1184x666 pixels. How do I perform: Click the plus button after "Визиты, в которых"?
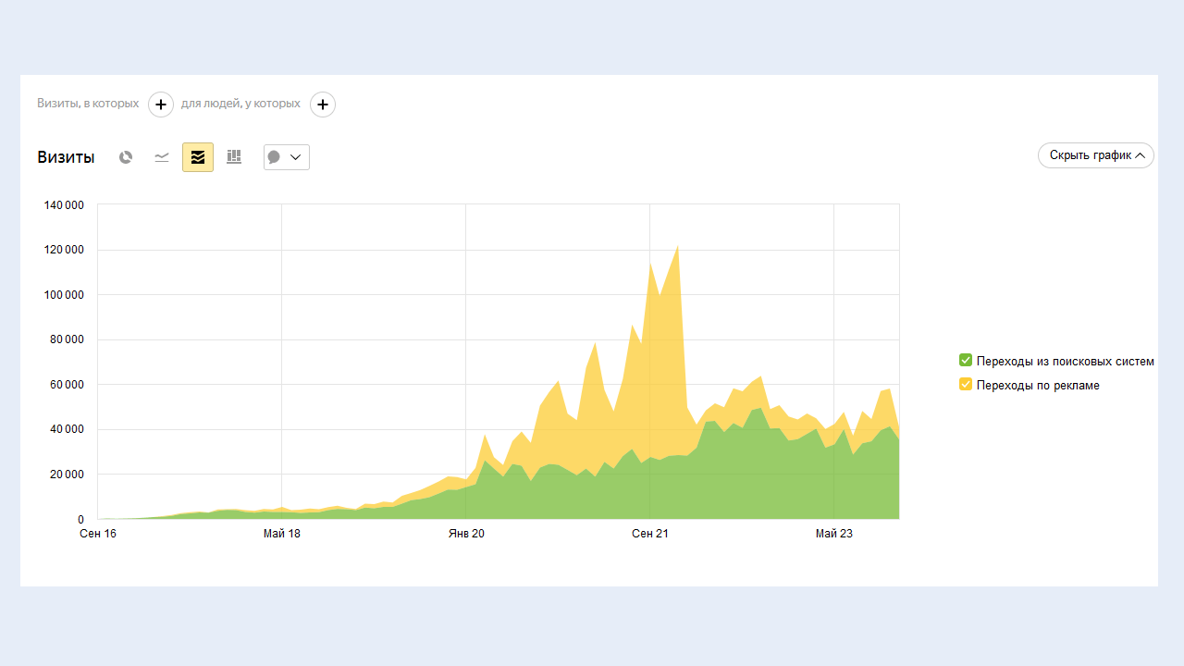(161, 105)
